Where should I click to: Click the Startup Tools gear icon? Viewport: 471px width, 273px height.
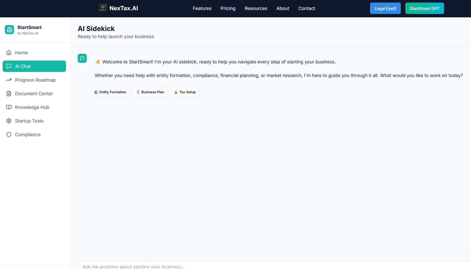pos(9,121)
